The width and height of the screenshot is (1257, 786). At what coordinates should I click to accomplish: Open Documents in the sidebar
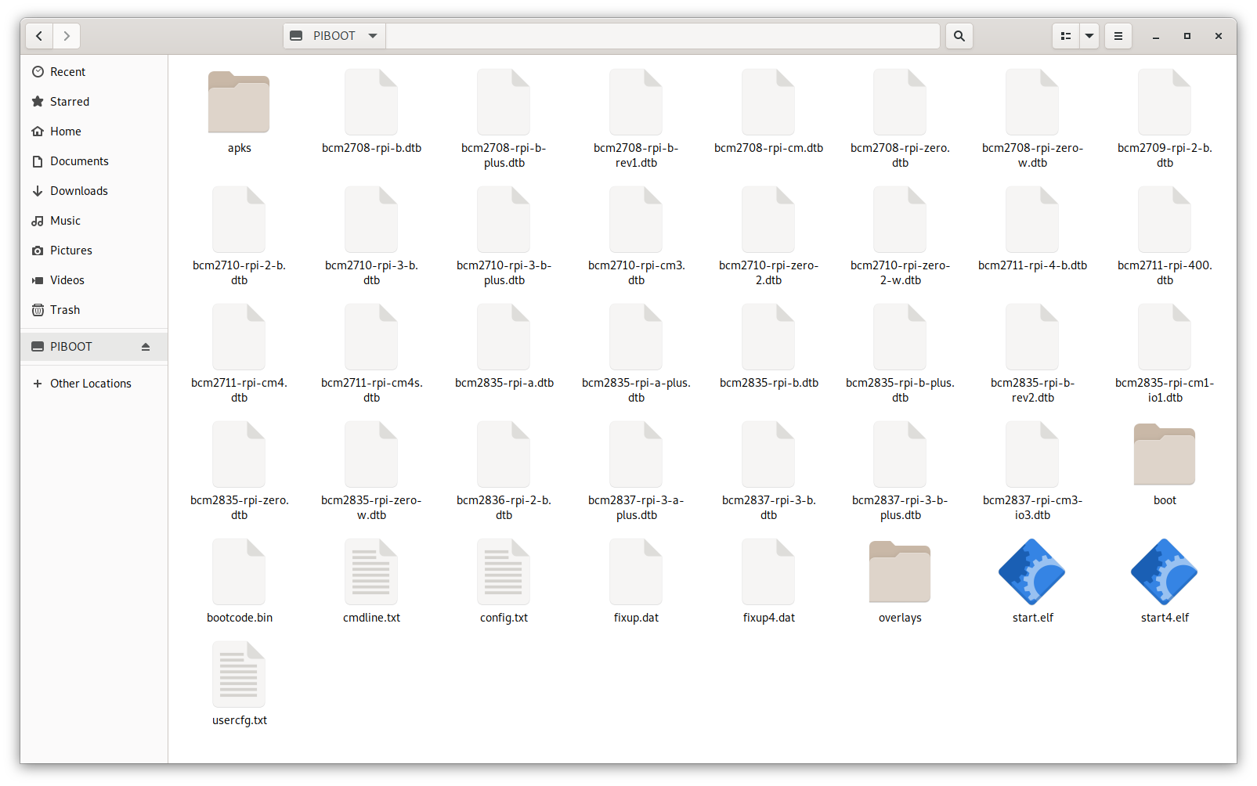tap(94, 161)
